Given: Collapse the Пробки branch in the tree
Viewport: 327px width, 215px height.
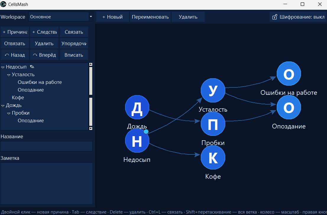Looking at the screenshot, I should [9, 113].
